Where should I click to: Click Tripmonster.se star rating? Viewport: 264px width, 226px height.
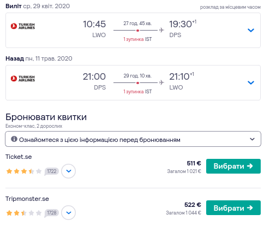pos(24,213)
